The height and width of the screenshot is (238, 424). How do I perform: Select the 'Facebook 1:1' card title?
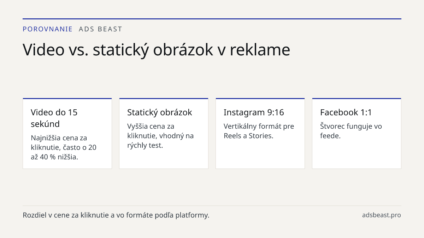point(346,112)
